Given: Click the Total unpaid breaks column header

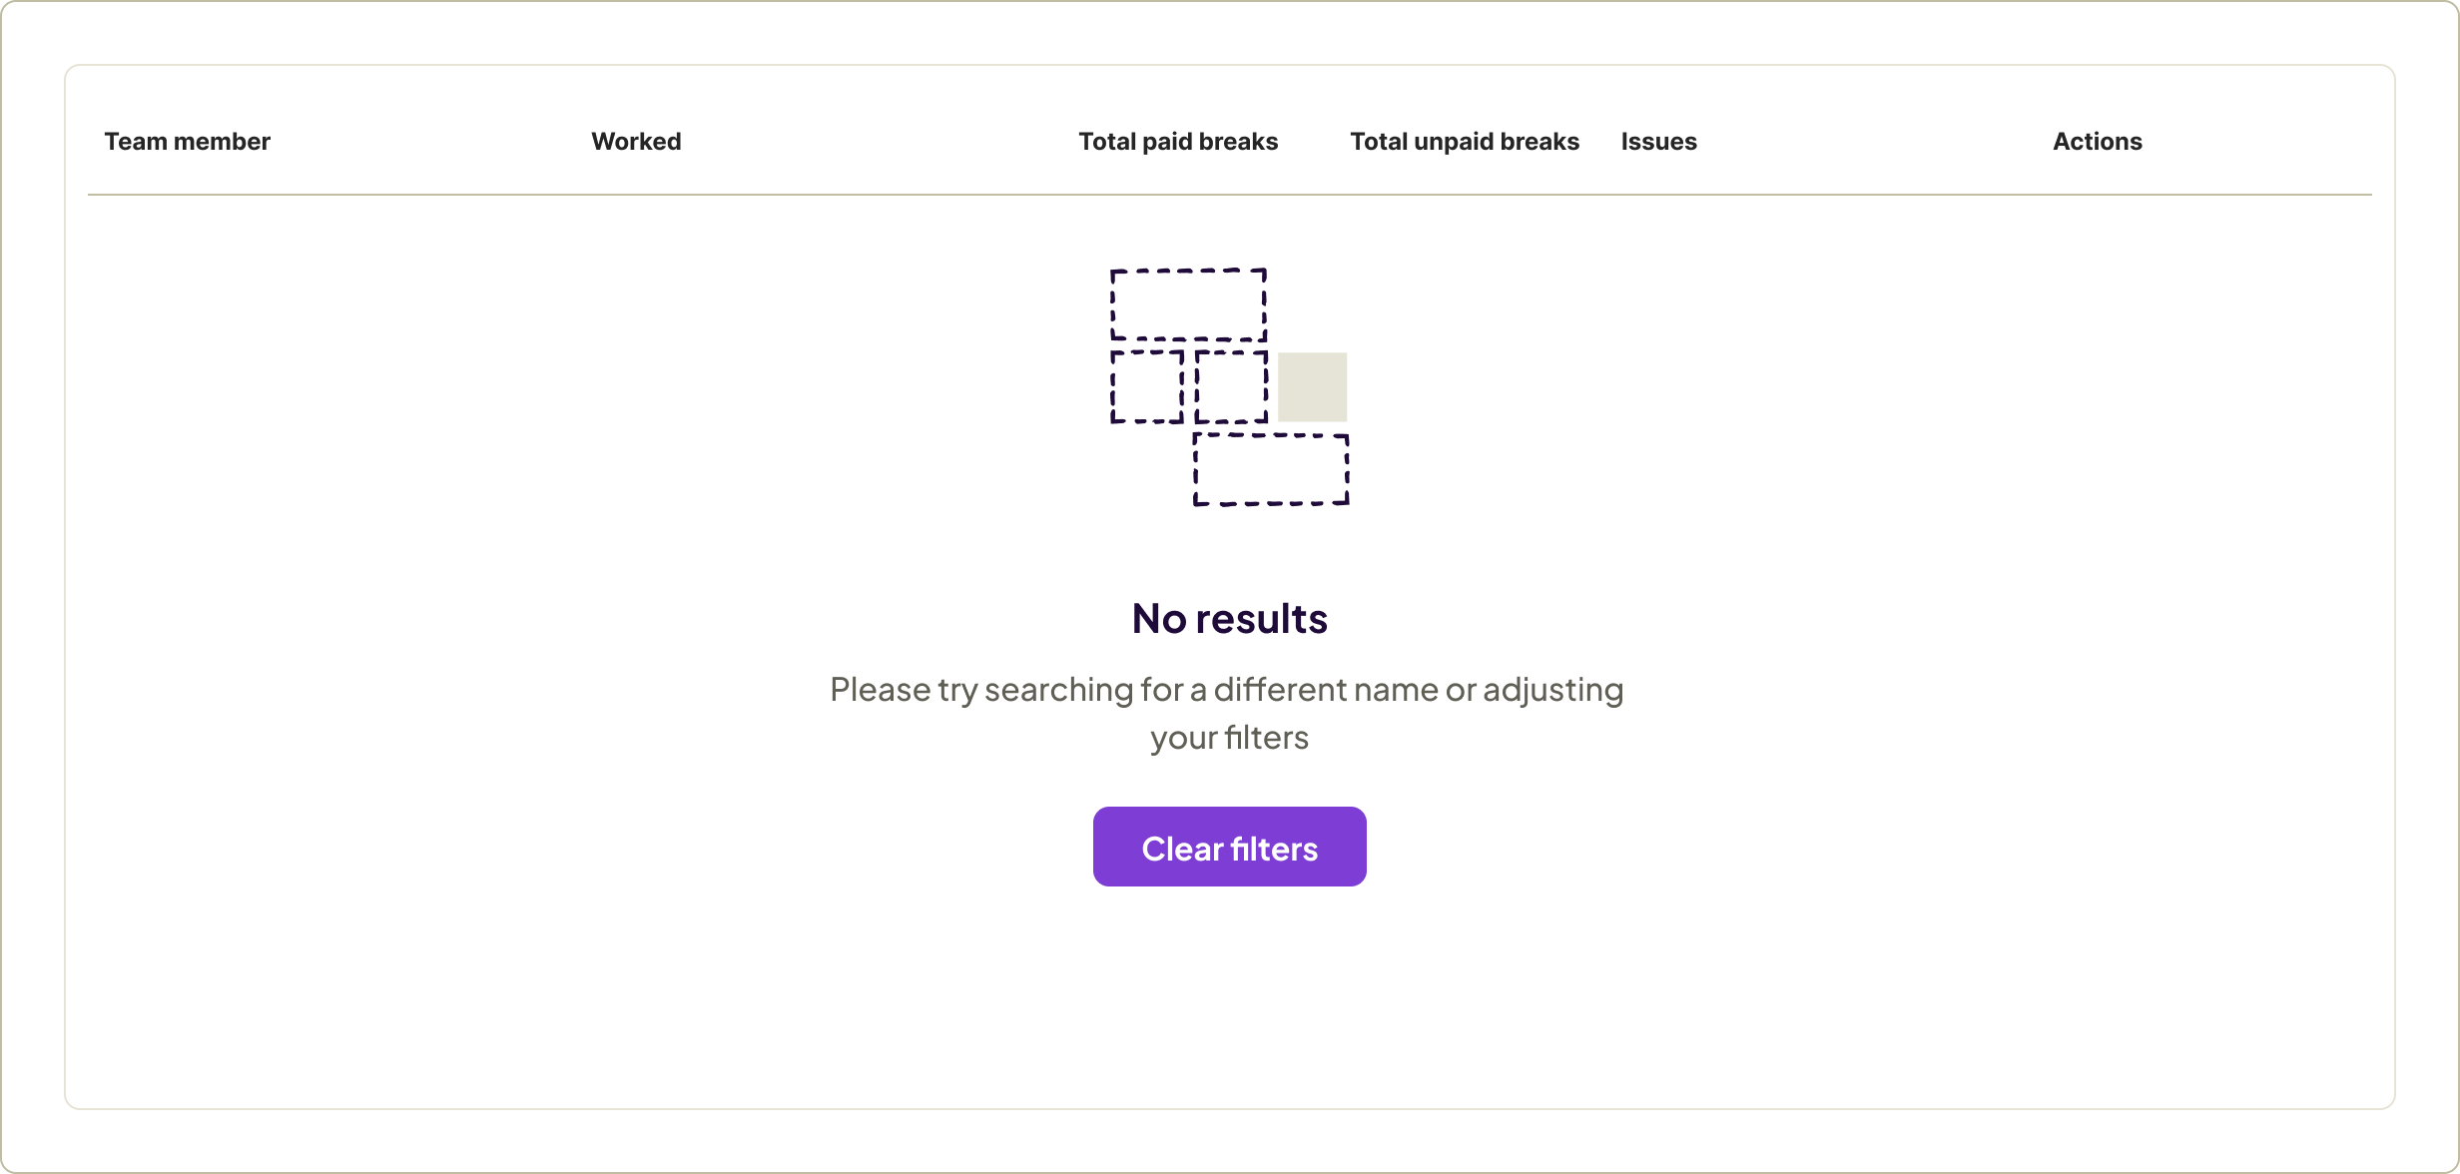Looking at the screenshot, I should tap(1464, 141).
